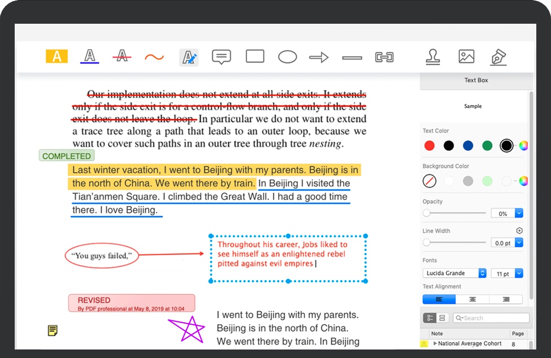Screen dimensions: 551x358
Task: Switch to the Text Box panel tab
Action: click(475, 80)
